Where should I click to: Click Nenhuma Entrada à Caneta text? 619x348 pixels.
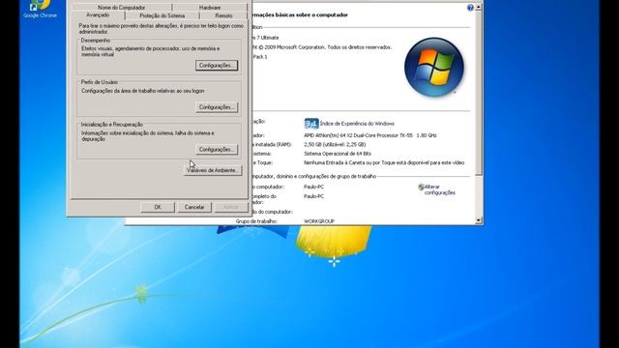pos(384,162)
